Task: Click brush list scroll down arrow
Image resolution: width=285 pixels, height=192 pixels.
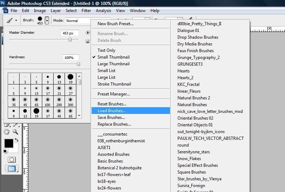Action: click(x=79, y=116)
